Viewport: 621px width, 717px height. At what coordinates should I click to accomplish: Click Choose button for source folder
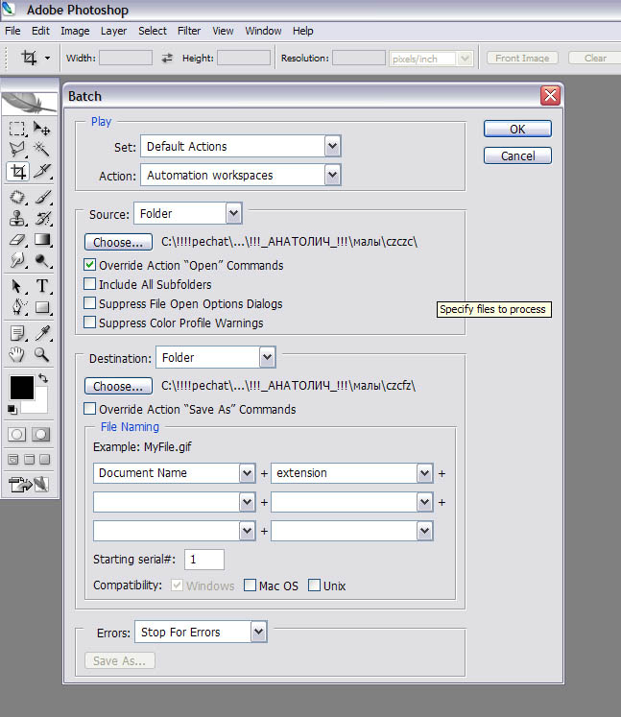[x=118, y=242]
